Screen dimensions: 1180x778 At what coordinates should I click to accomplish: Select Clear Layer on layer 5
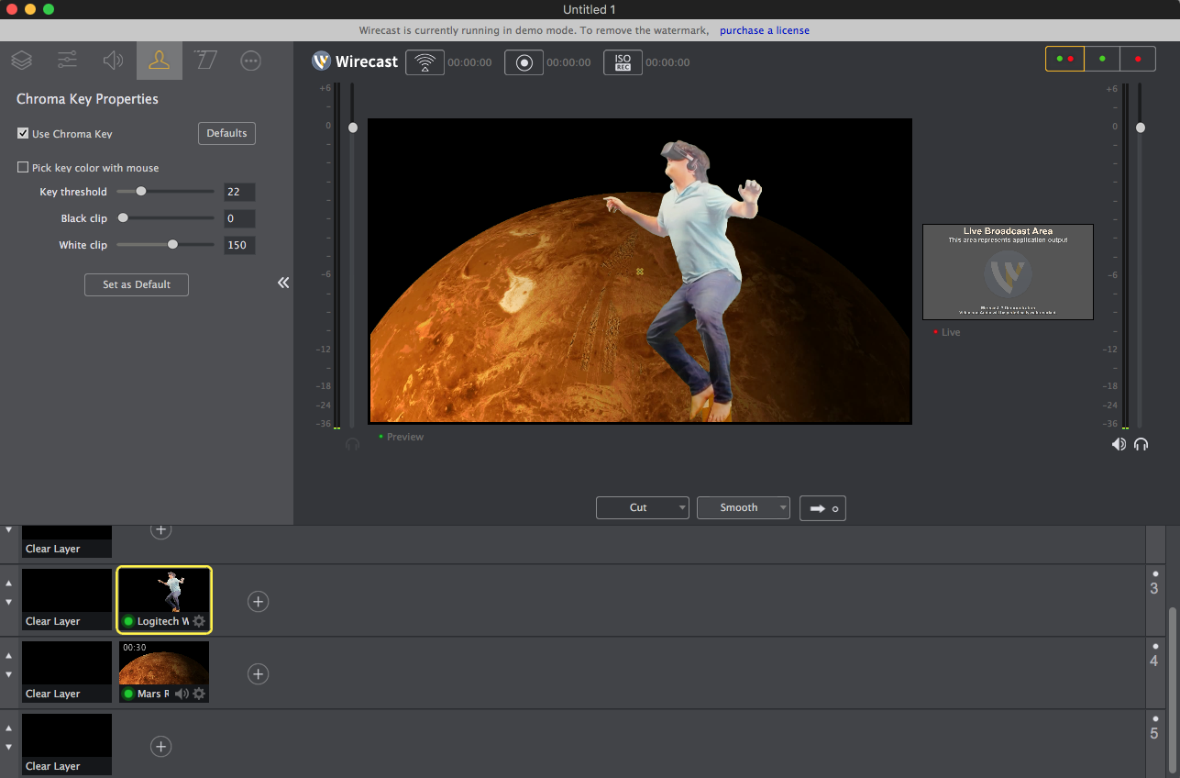click(x=67, y=745)
